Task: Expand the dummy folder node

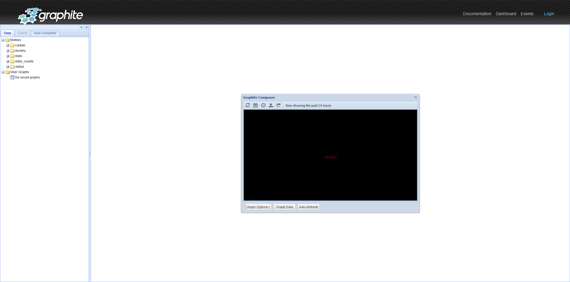Action: pos(7,51)
